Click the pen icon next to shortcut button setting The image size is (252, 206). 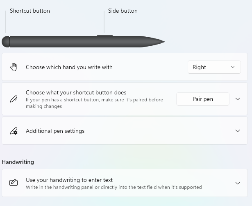pos(14,99)
